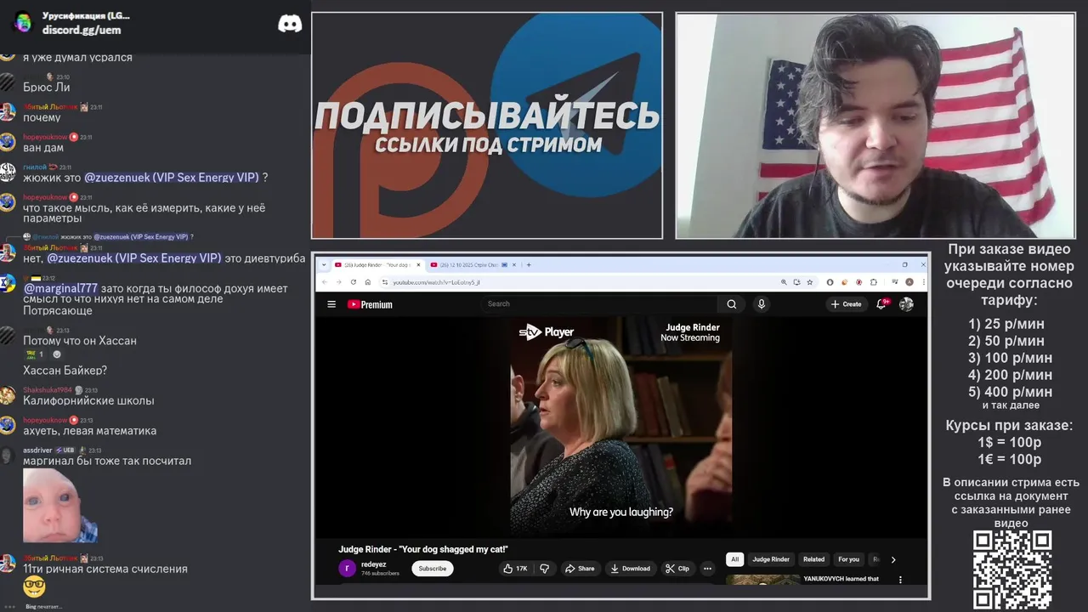Image resolution: width=1088 pixels, height=612 pixels.
Task: Open the redeyez channel avatar
Action: pyautogui.click(x=347, y=569)
